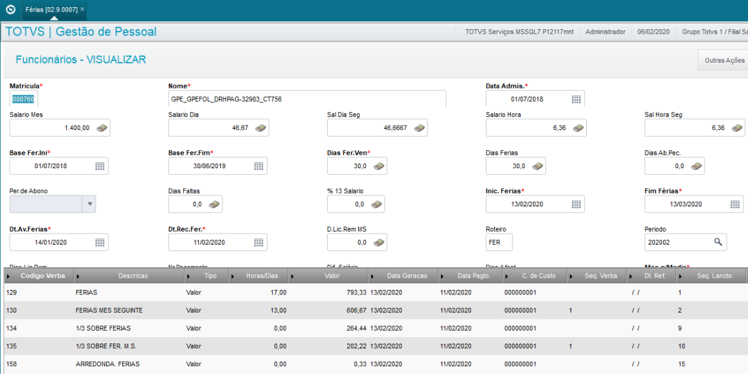This screenshot has width=748, height=374.
Task: Expand the Per.de Abono dropdown
Action: 89,204
